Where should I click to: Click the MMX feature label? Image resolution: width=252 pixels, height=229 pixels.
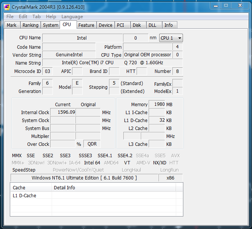click(17, 156)
